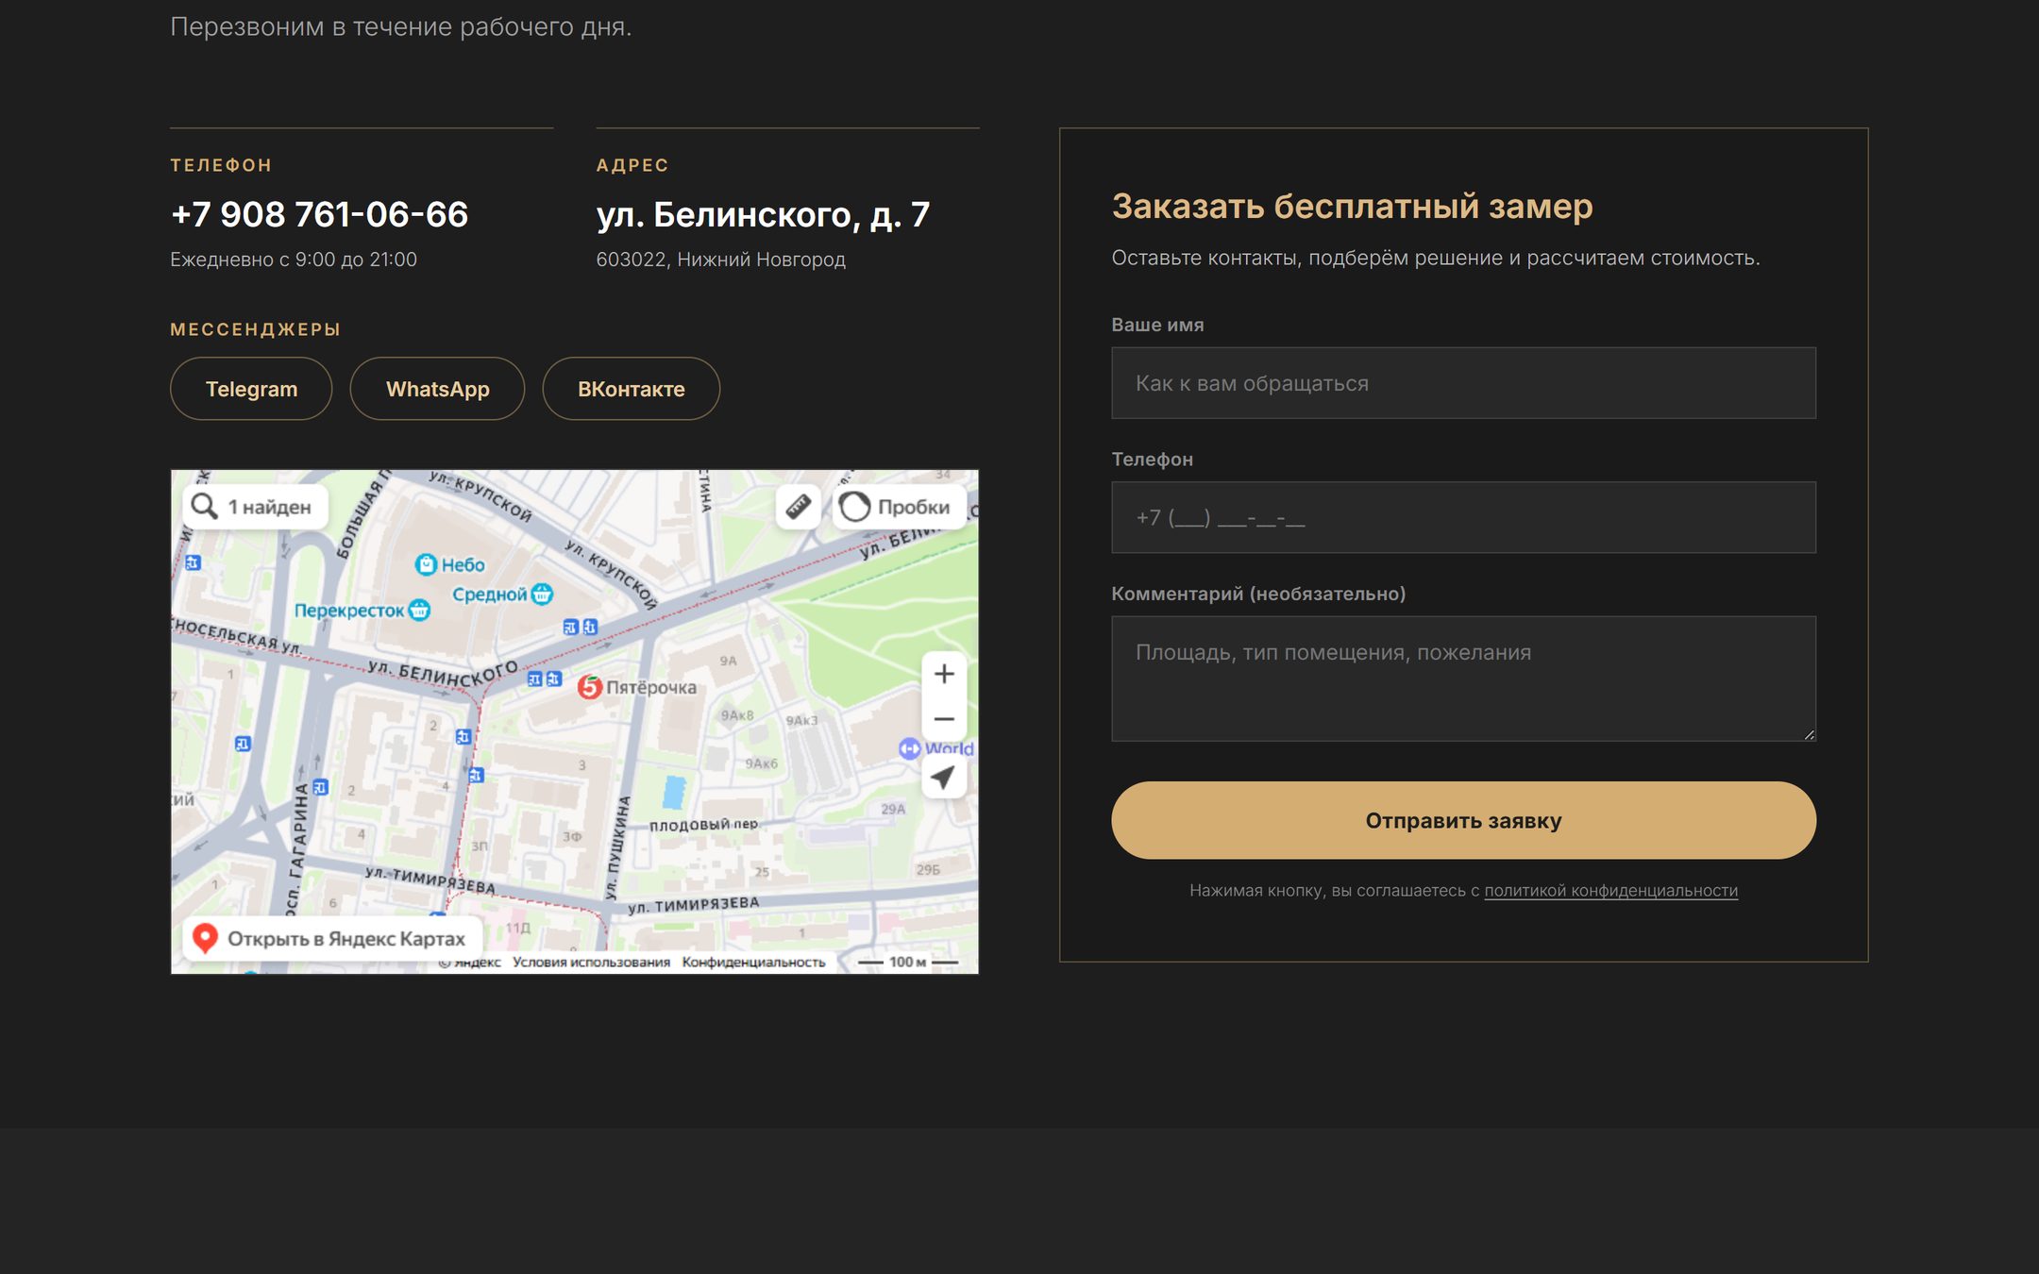2039x1274 pixels.
Task: Open map Конфиденциальность link
Action: (753, 962)
